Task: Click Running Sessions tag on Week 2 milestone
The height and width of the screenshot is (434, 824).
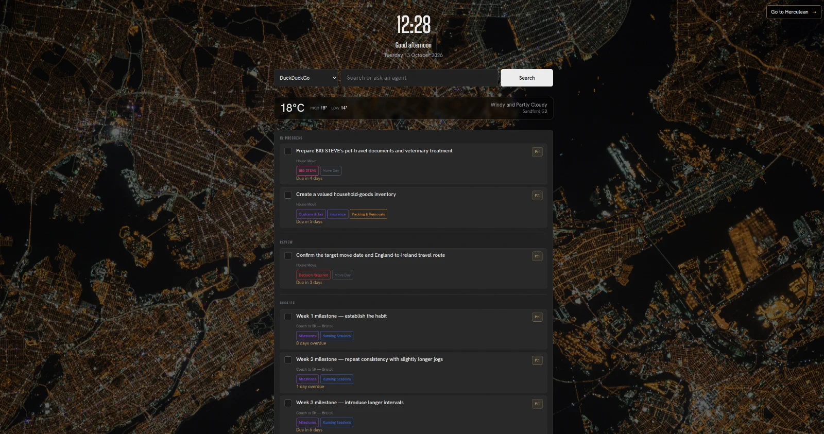Action: pos(337,379)
